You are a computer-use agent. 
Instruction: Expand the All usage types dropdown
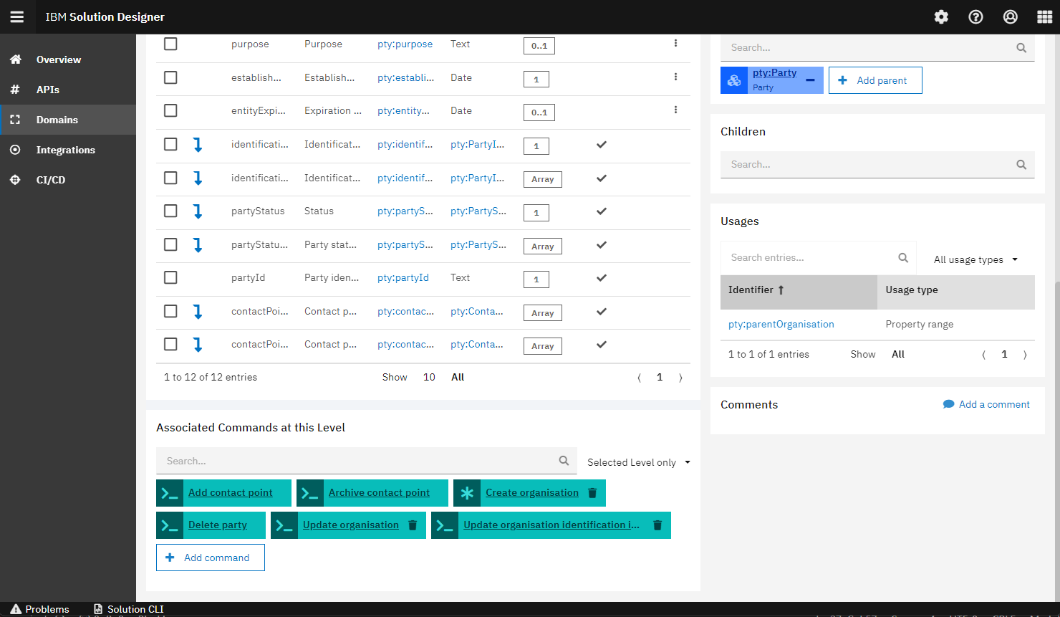click(975, 259)
